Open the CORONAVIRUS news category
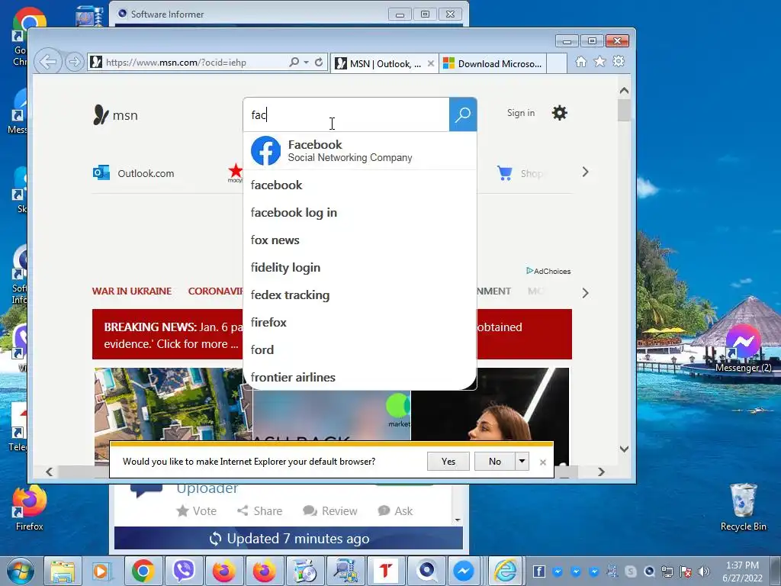Image resolution: width=781 pixels, height=586 pixels. [215, 291]
